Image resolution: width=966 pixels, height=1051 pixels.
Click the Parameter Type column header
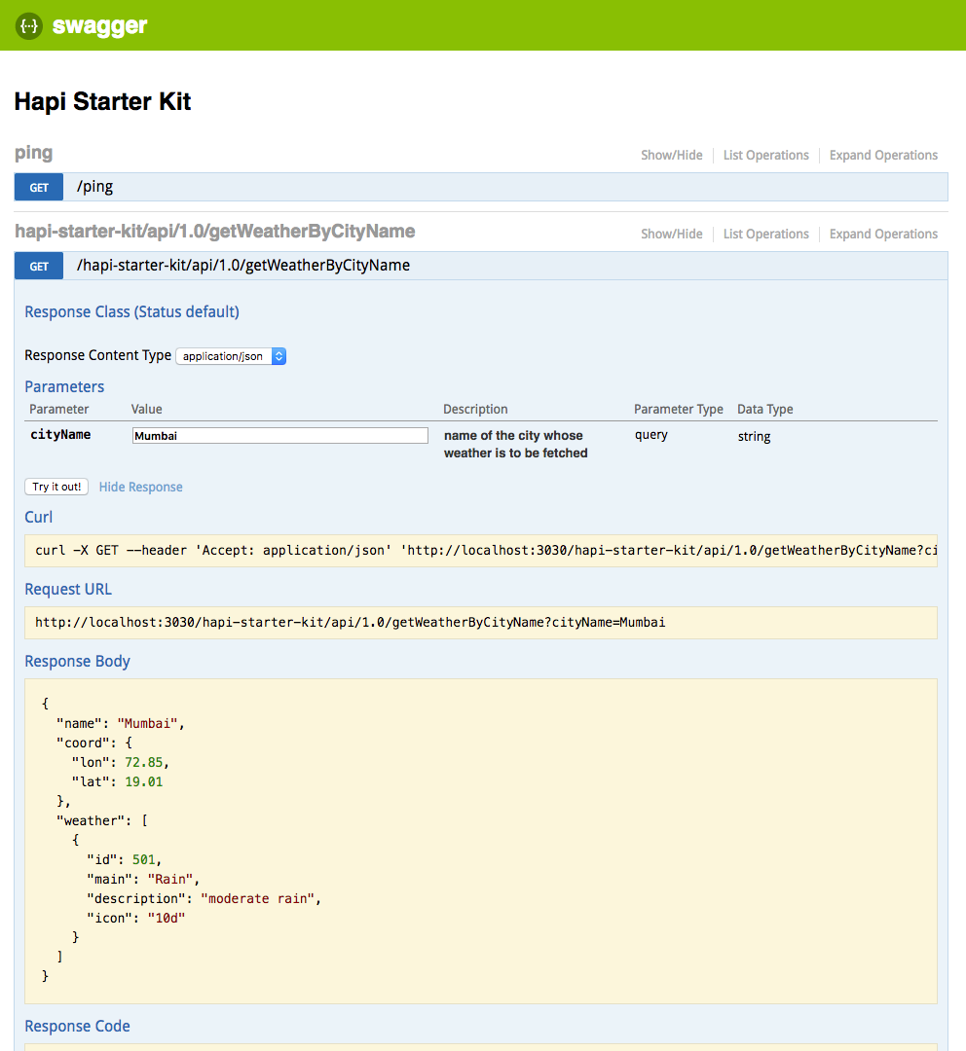tap(678, 409)
